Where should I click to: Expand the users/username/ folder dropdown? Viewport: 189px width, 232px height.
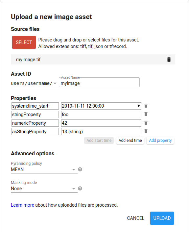click(55, 83)
